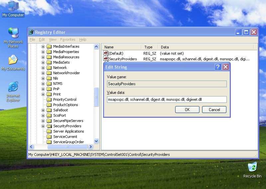Open the Favorites menu
The width and height of the screenshot is (266, 189).
pyautogui.click(x=68, y=39)
